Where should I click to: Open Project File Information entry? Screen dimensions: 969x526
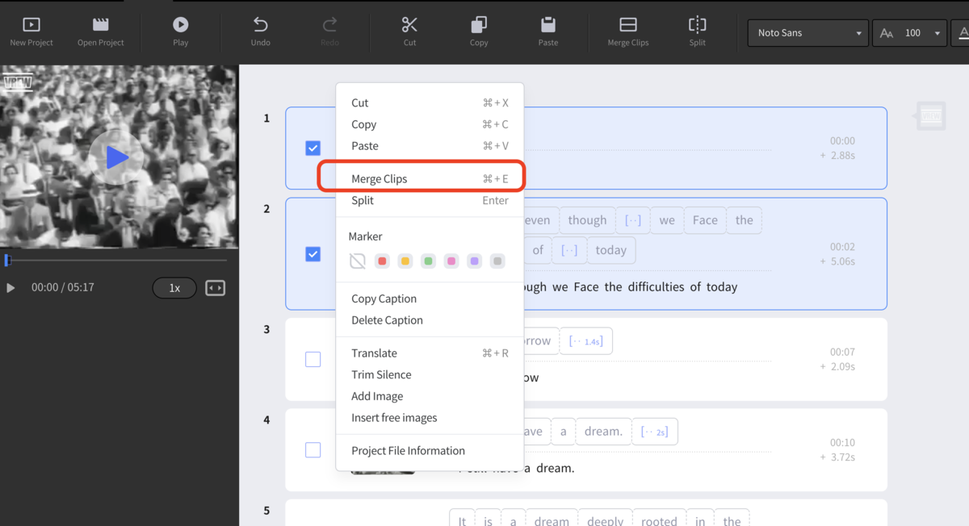[x=430, y=451]
